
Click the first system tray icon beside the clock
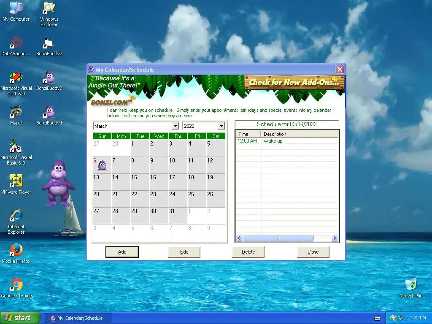393,318
